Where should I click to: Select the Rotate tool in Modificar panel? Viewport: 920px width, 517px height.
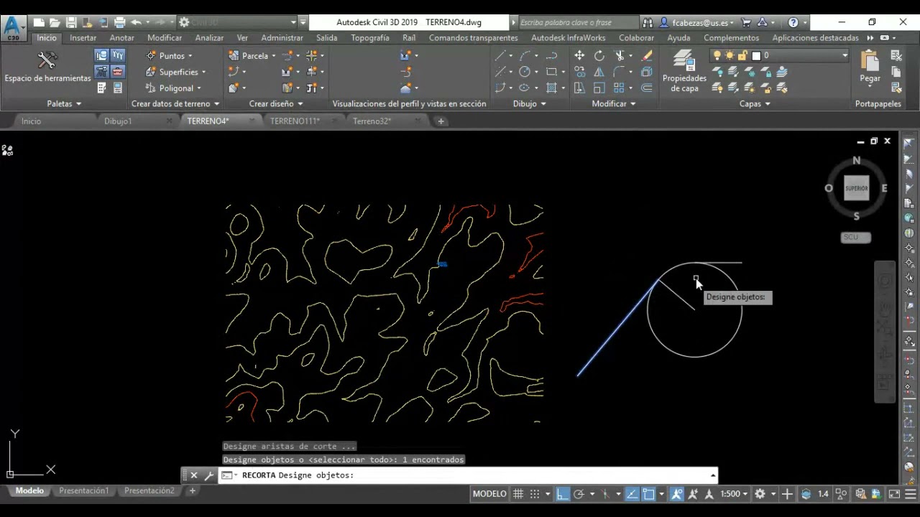599,55
